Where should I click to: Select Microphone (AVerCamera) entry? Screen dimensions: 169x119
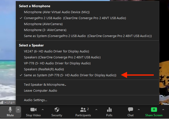click(87, 24)
